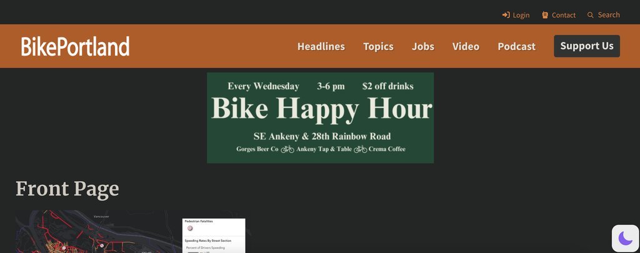Click the Login arrow icon
The image size is (640, 253).
(506, 15)
